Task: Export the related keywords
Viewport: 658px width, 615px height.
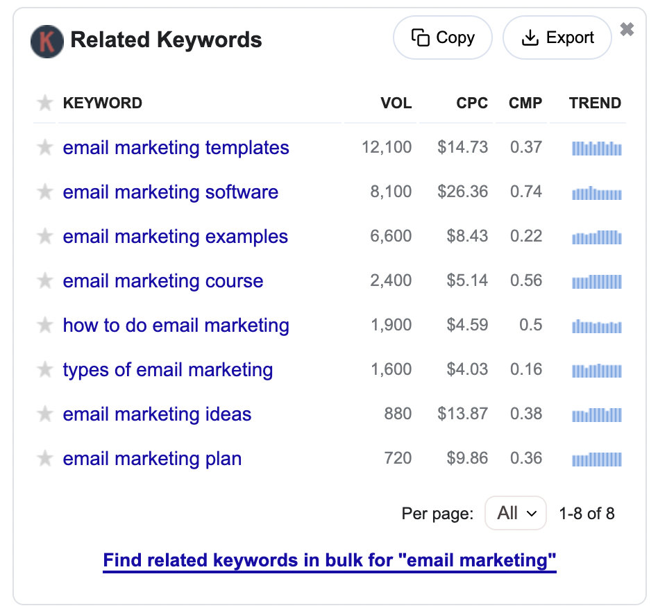Action: tap(557, 37)
